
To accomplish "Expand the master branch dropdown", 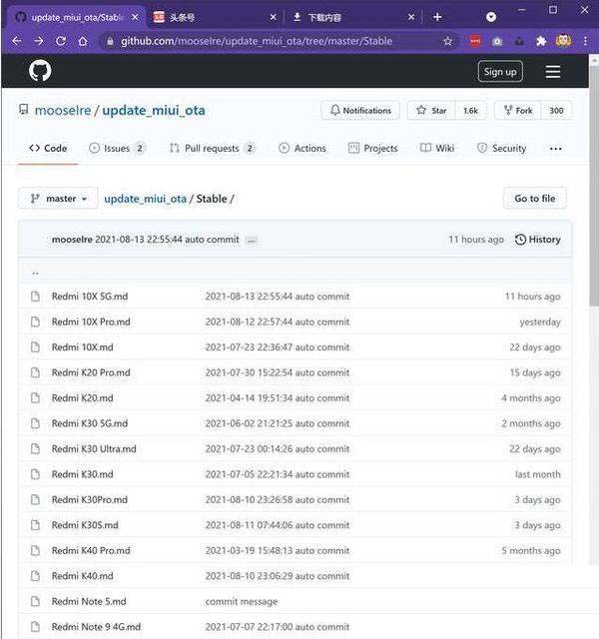I will click(59, 199).
